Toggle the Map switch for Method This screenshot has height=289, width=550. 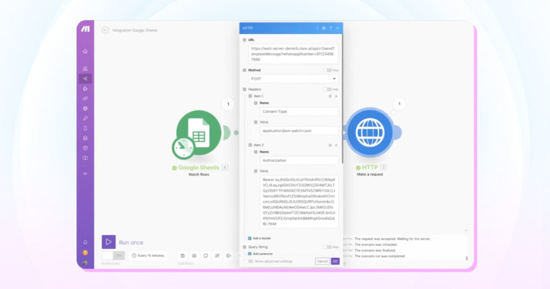(x=327, y=70)
